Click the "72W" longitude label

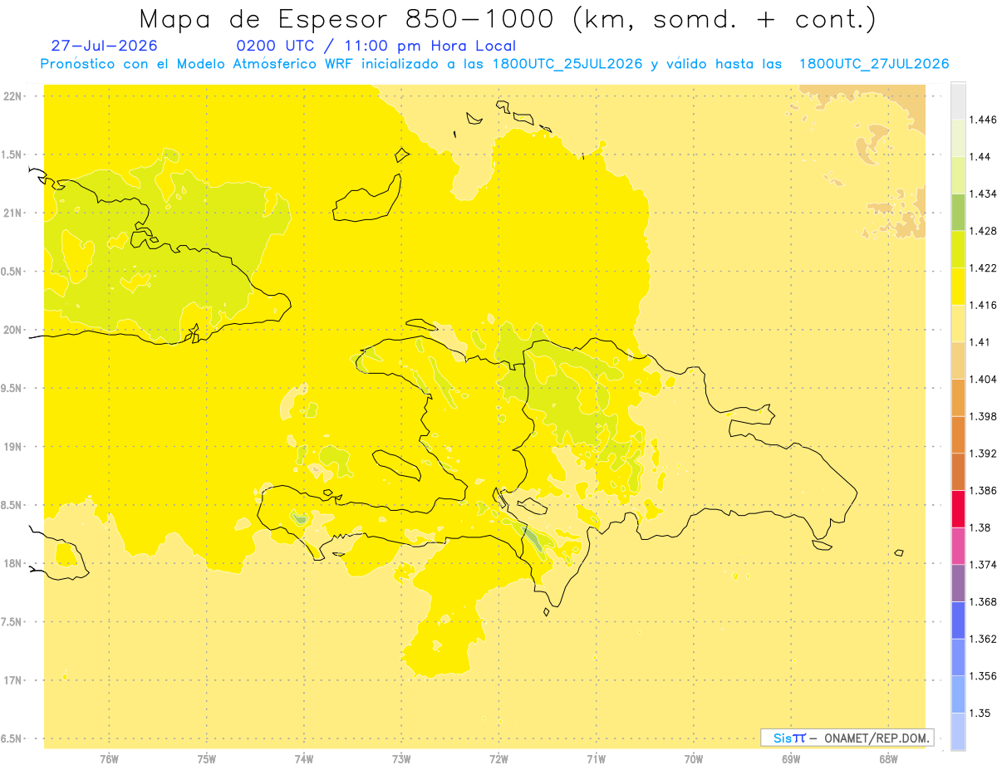[x=498, y=759]
